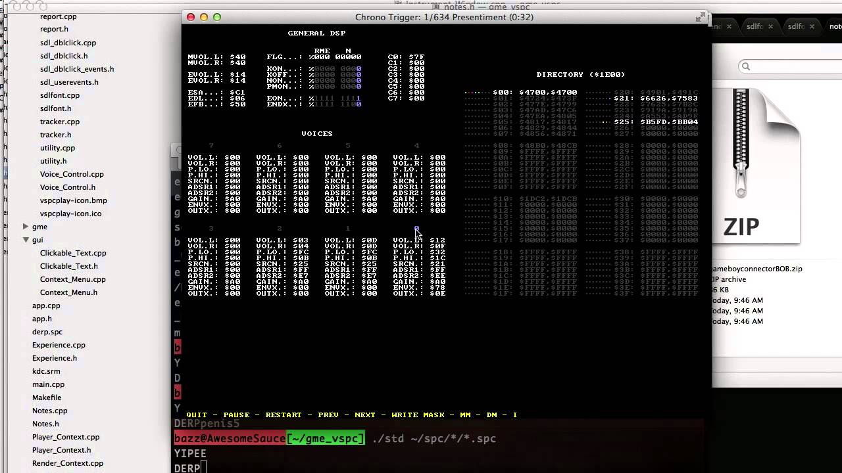Select Voice_Control.cpp in the file list
The image size is (842, 473).
point(72,174)
